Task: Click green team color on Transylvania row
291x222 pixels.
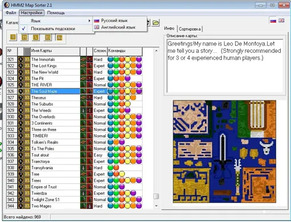Action: (110, 168)
